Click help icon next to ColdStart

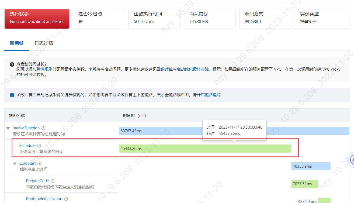(39, 163)
